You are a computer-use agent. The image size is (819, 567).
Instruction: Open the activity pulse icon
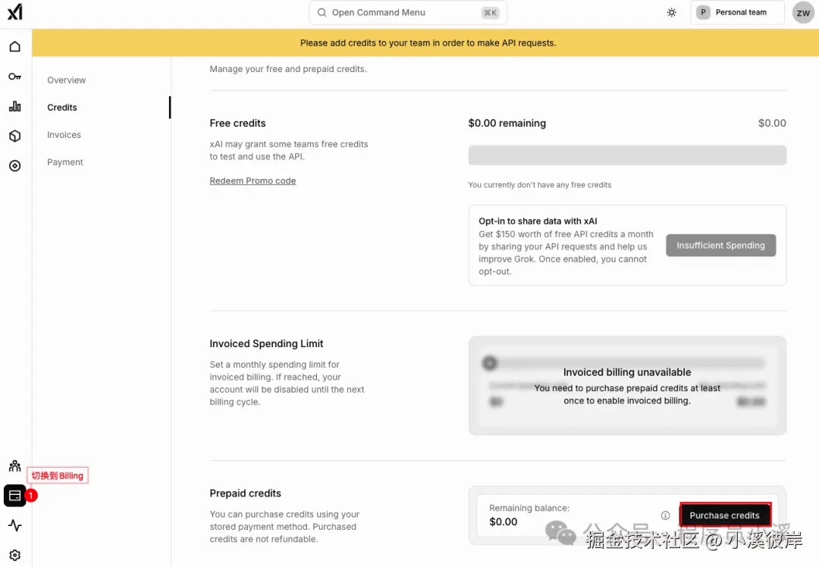click(x=14, y=525)
